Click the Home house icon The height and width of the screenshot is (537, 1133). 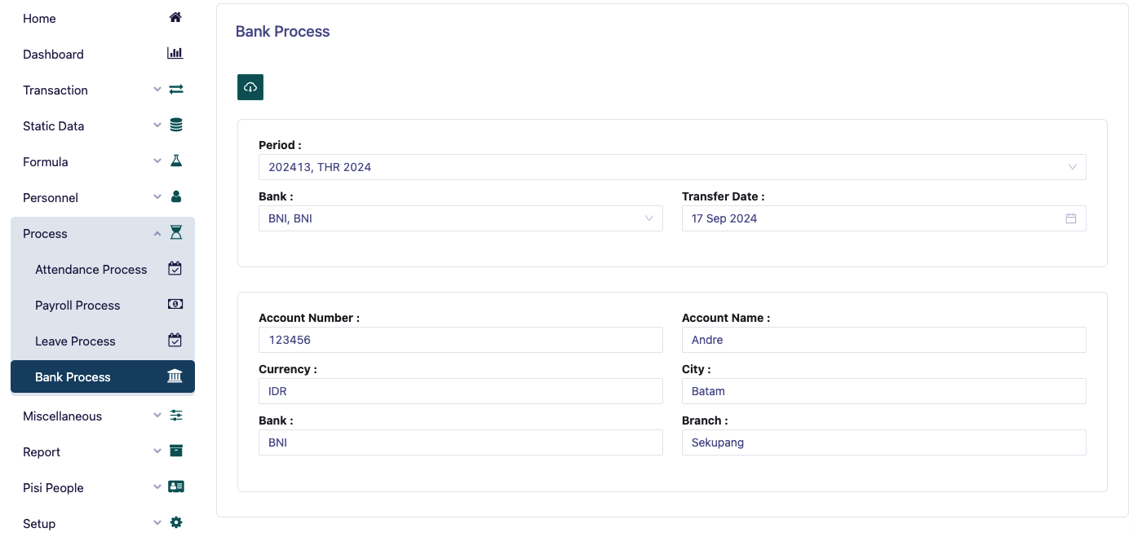pyautogui.click(x=175, y=16)
